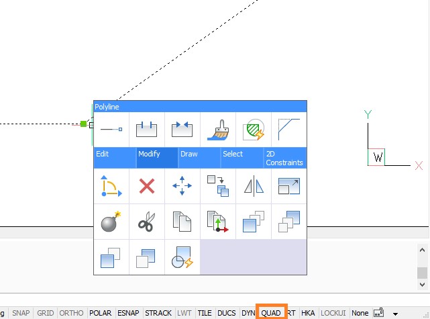Screen dimensions: 430x319
Task: Click the Bring Above draw order icon
Action: 111,257
